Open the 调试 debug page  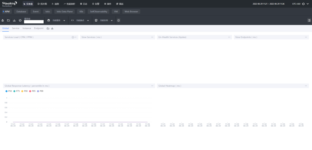120,4
